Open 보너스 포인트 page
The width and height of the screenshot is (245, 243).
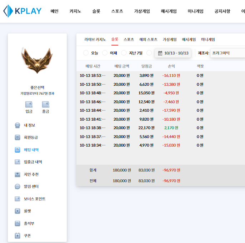[34, 199]
